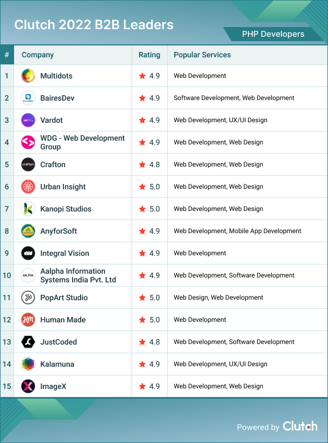Click the Rating column header
Image resolution: width=328 pixels, height=443 pixels.
tap(149, 55)
